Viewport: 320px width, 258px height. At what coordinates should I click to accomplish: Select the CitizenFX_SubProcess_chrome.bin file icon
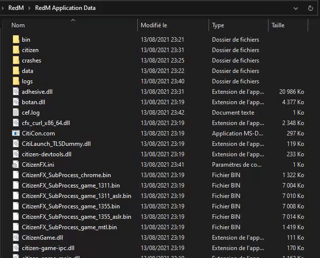coord(16,175)
